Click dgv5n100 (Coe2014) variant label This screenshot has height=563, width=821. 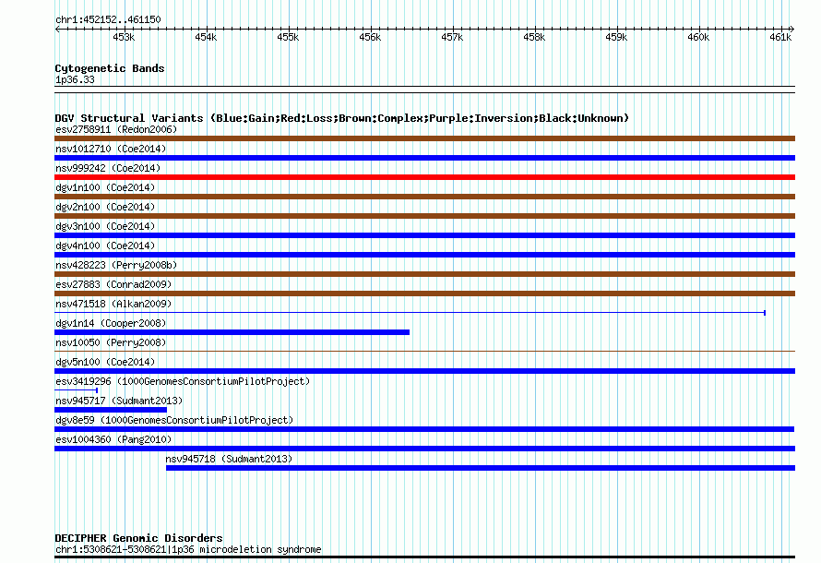click(x=105, y=362)
